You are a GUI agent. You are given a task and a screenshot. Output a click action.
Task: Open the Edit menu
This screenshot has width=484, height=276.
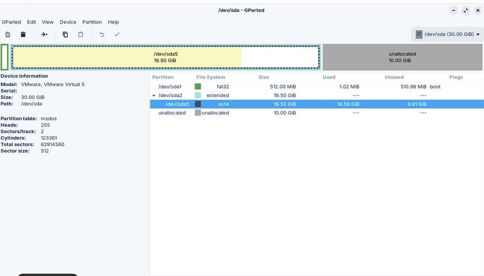31,22
